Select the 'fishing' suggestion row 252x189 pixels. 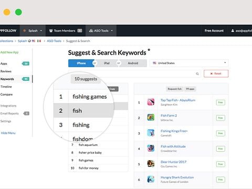tap(83, 125)
